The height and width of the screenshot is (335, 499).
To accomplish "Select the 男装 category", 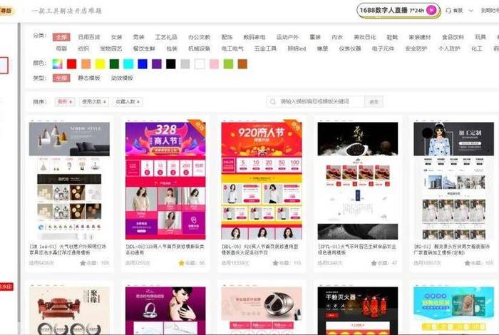I will (138, 37).
